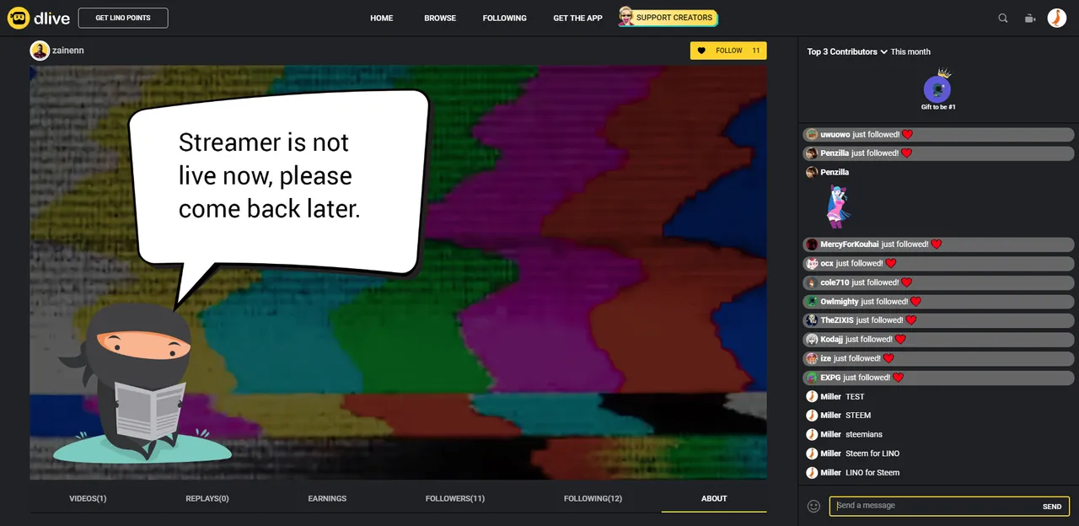The width and height of the screenshot is (1079, 526).
Task: Click MercyForKouhai's chat avatar
Action: [812, 244]
